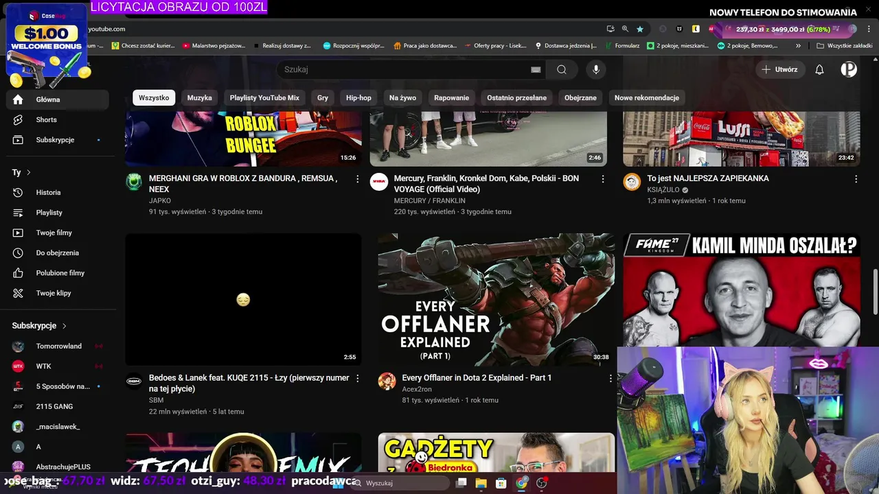The height and width of the screenshot is (494, 879).
Task: Open Historia watch history
Action: point(58,193)
